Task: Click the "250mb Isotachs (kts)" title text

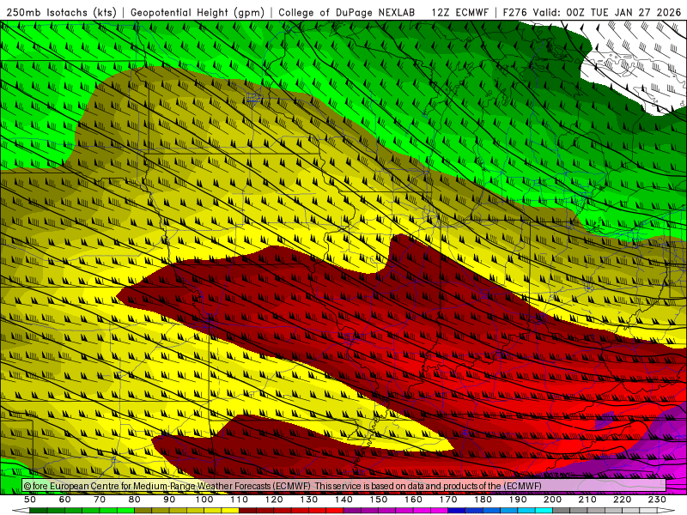Action: [x=61, y=13]
